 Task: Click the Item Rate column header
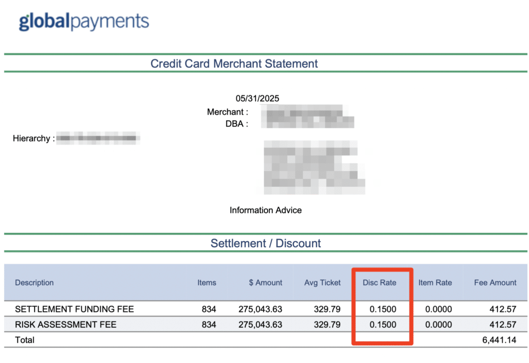[435, 282]
